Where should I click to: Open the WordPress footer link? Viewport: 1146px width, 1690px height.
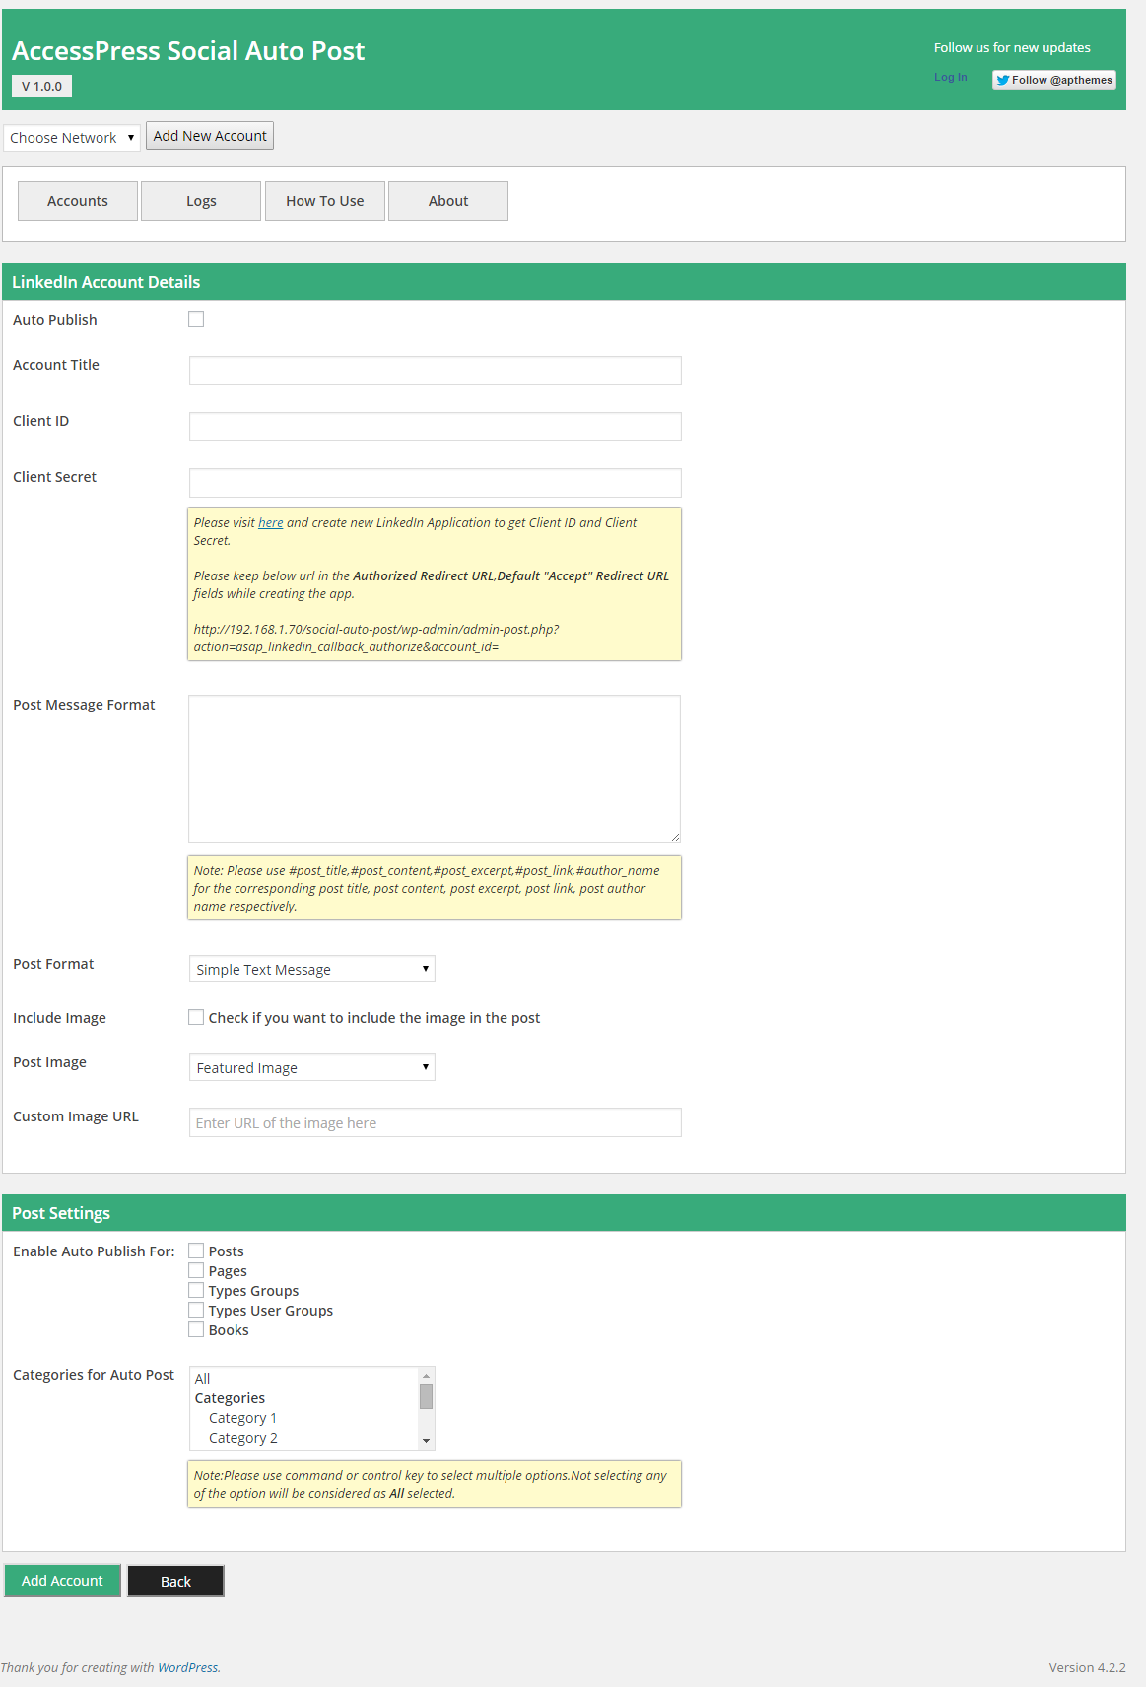coord(187,1667)
